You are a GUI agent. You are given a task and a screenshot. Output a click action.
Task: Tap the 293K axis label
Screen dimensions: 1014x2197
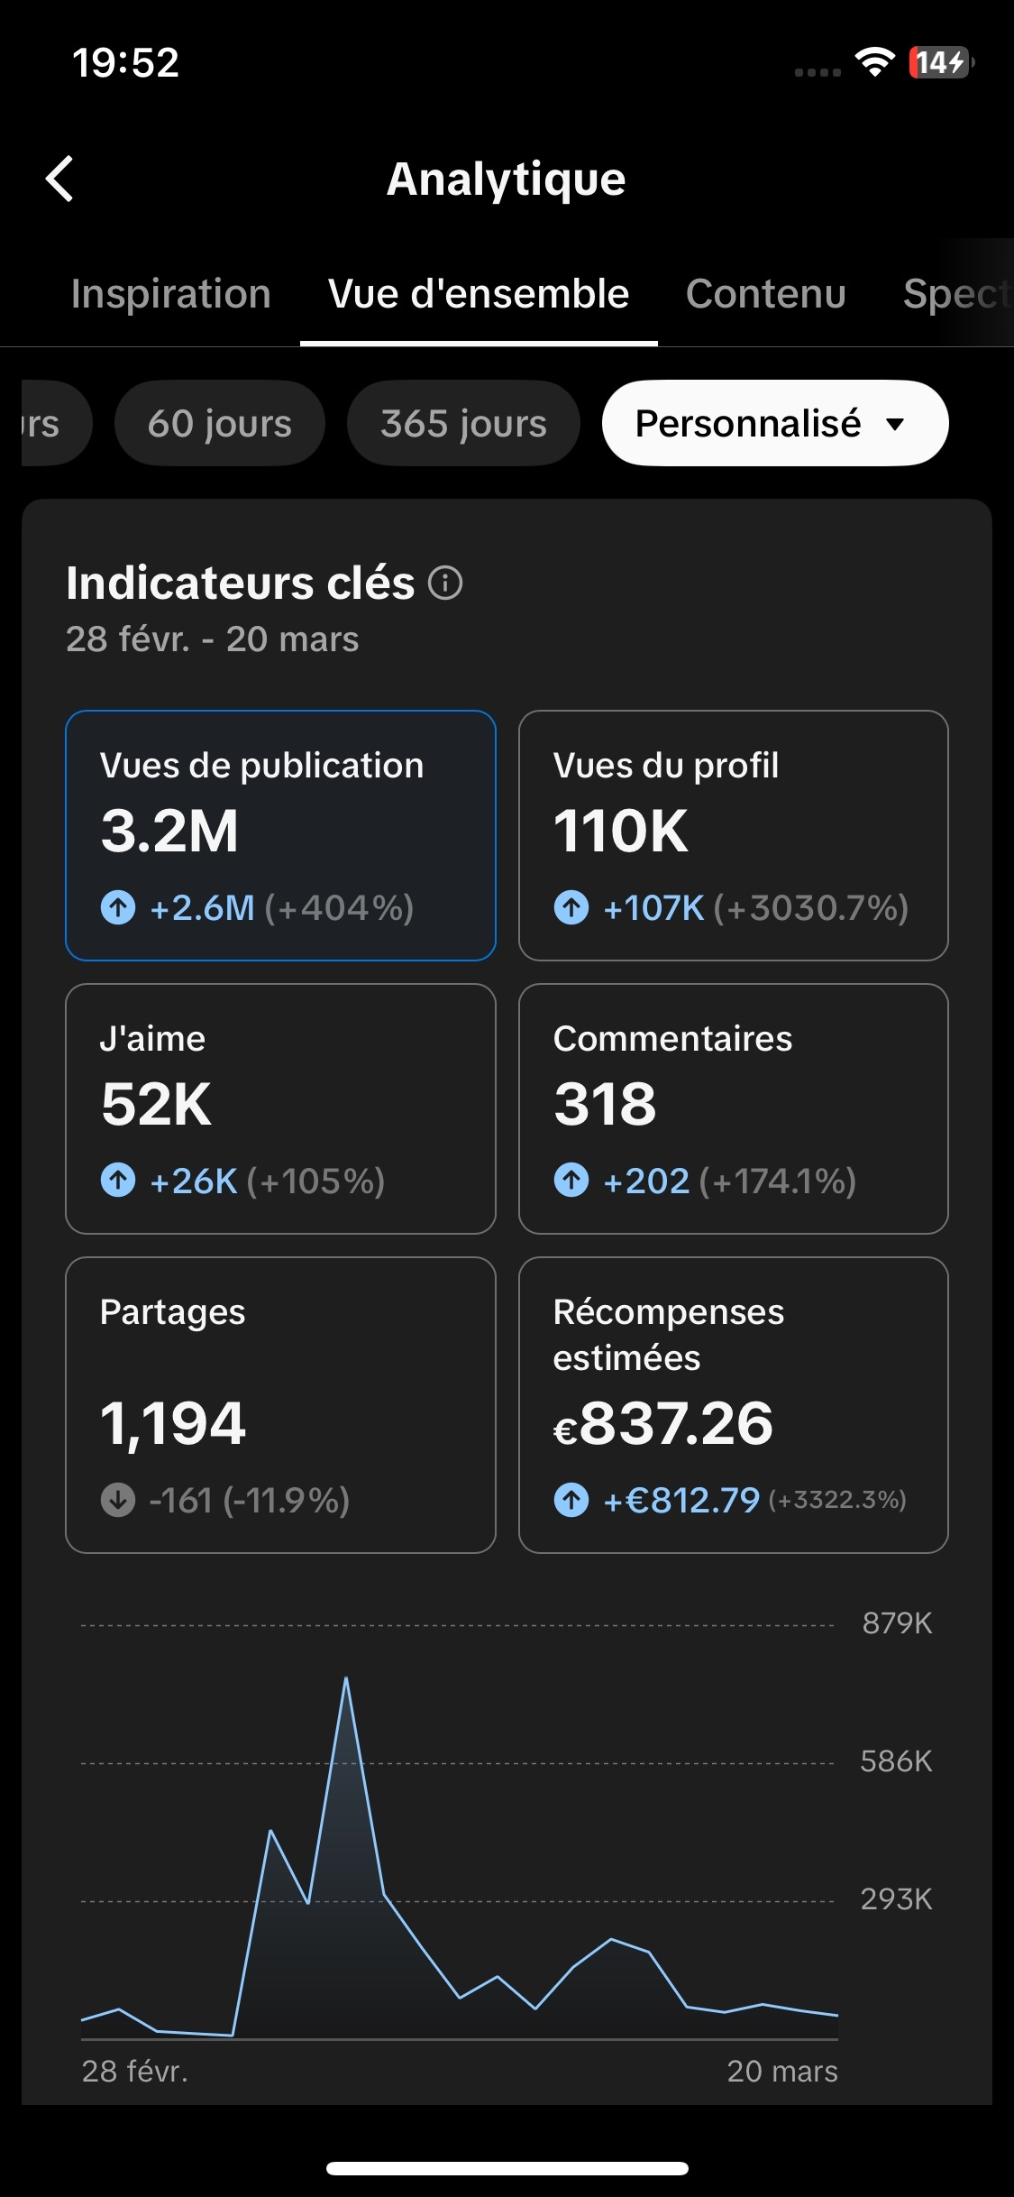click(897, 1899)
